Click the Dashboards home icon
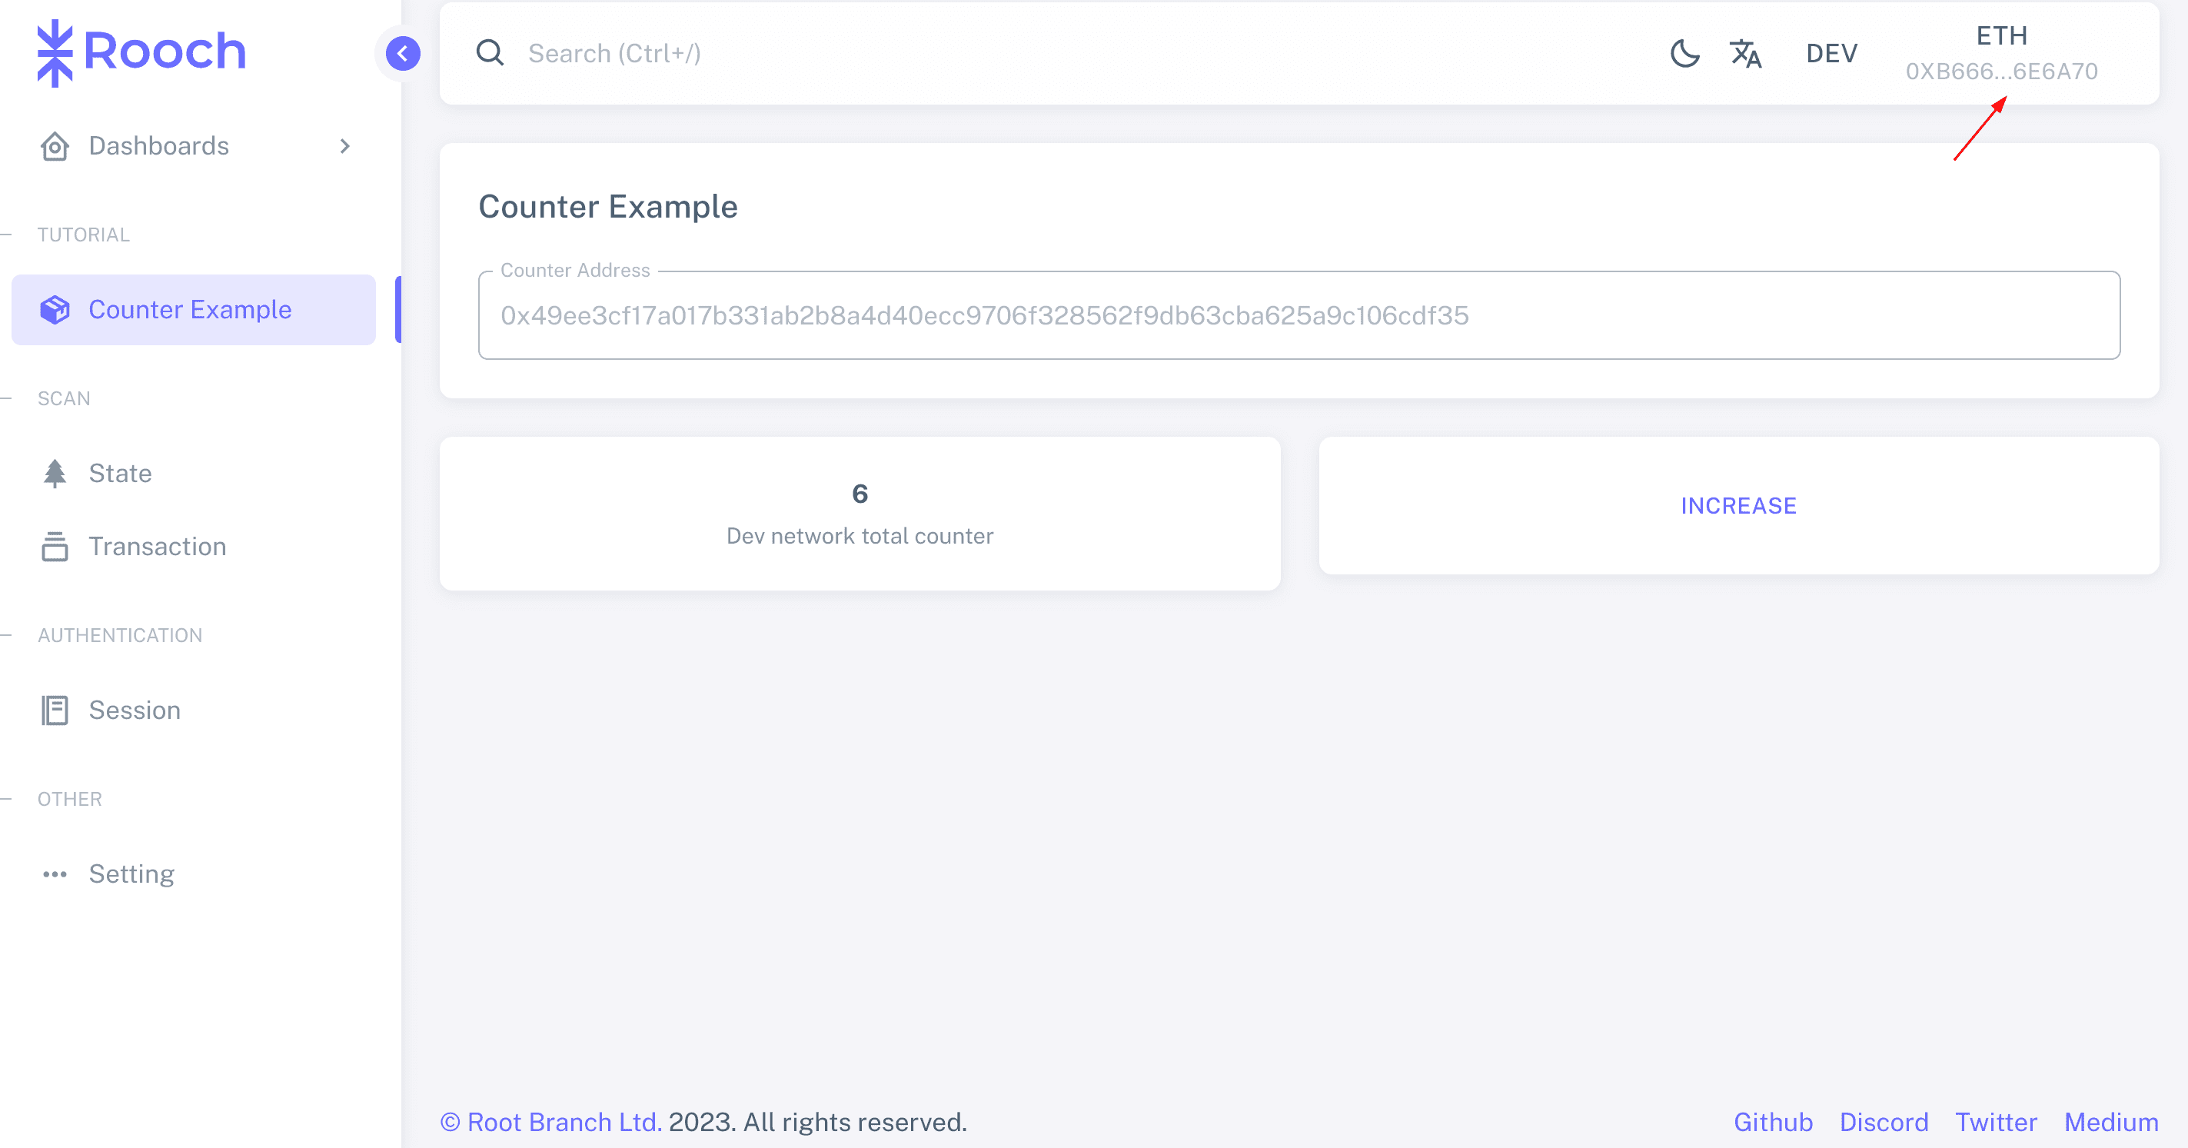This screenshot has height=1148, width=2188. 55,146
